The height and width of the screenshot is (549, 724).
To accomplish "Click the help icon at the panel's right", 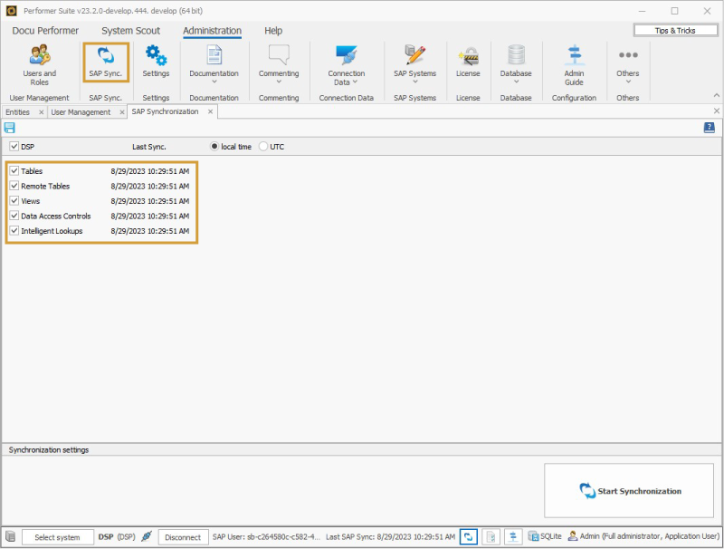I will (x=709, y=128).
